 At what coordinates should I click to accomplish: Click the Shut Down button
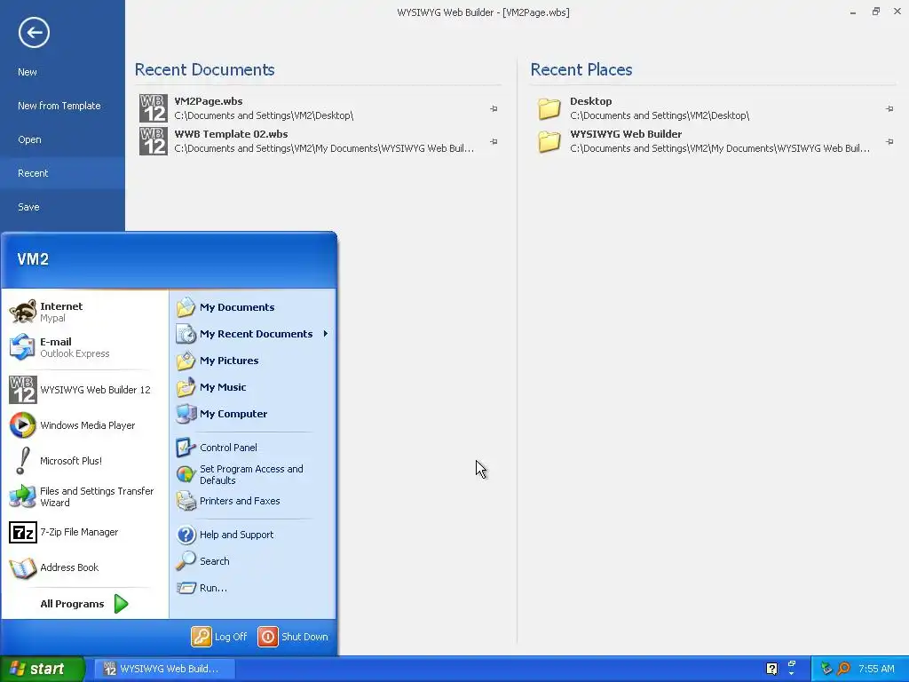pos(293,637)
